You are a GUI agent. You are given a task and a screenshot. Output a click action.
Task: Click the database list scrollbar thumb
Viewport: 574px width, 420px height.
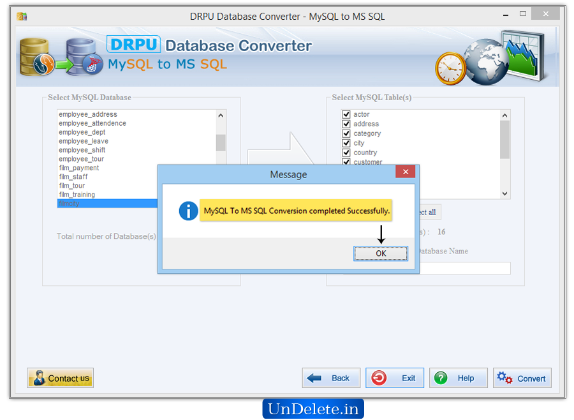point(221,142)
